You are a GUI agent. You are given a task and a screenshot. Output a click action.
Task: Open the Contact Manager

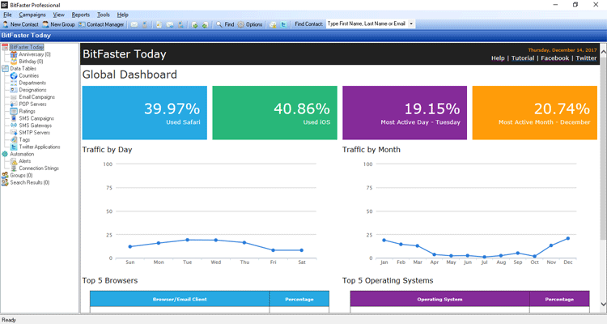(101, 24)
